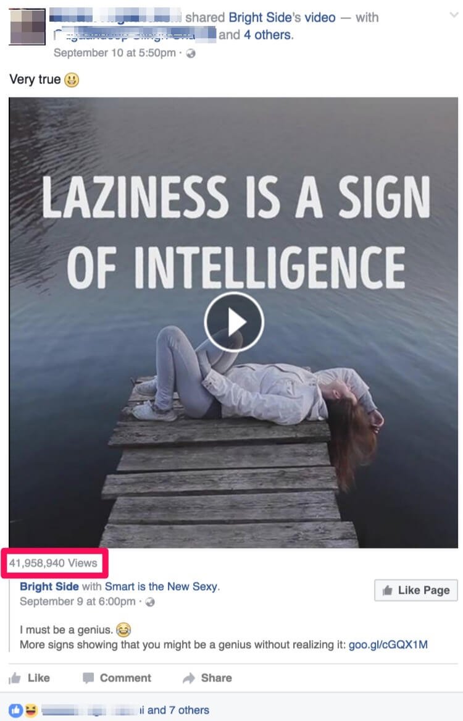This screenshot has width=463, height=721.
Task: Open the poster's profile picture
Action: 27,27
